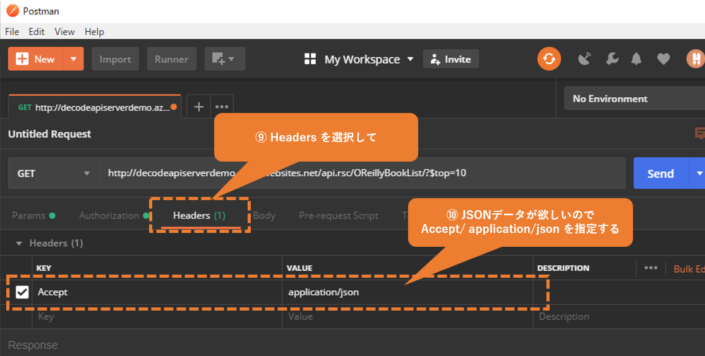Open the user avatar menu
Screen dimensions: 705x356
pos(696,59)
